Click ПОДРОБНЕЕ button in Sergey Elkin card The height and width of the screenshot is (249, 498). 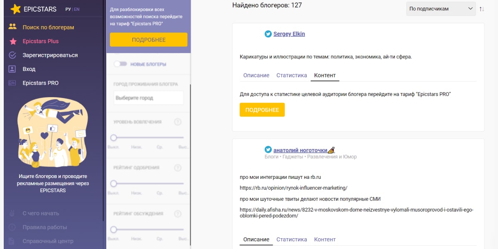coord(262,110)
